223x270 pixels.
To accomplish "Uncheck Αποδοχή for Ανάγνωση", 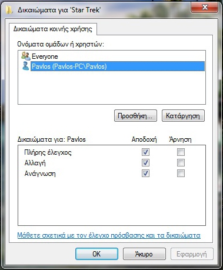I will click(x=145, y=174).
